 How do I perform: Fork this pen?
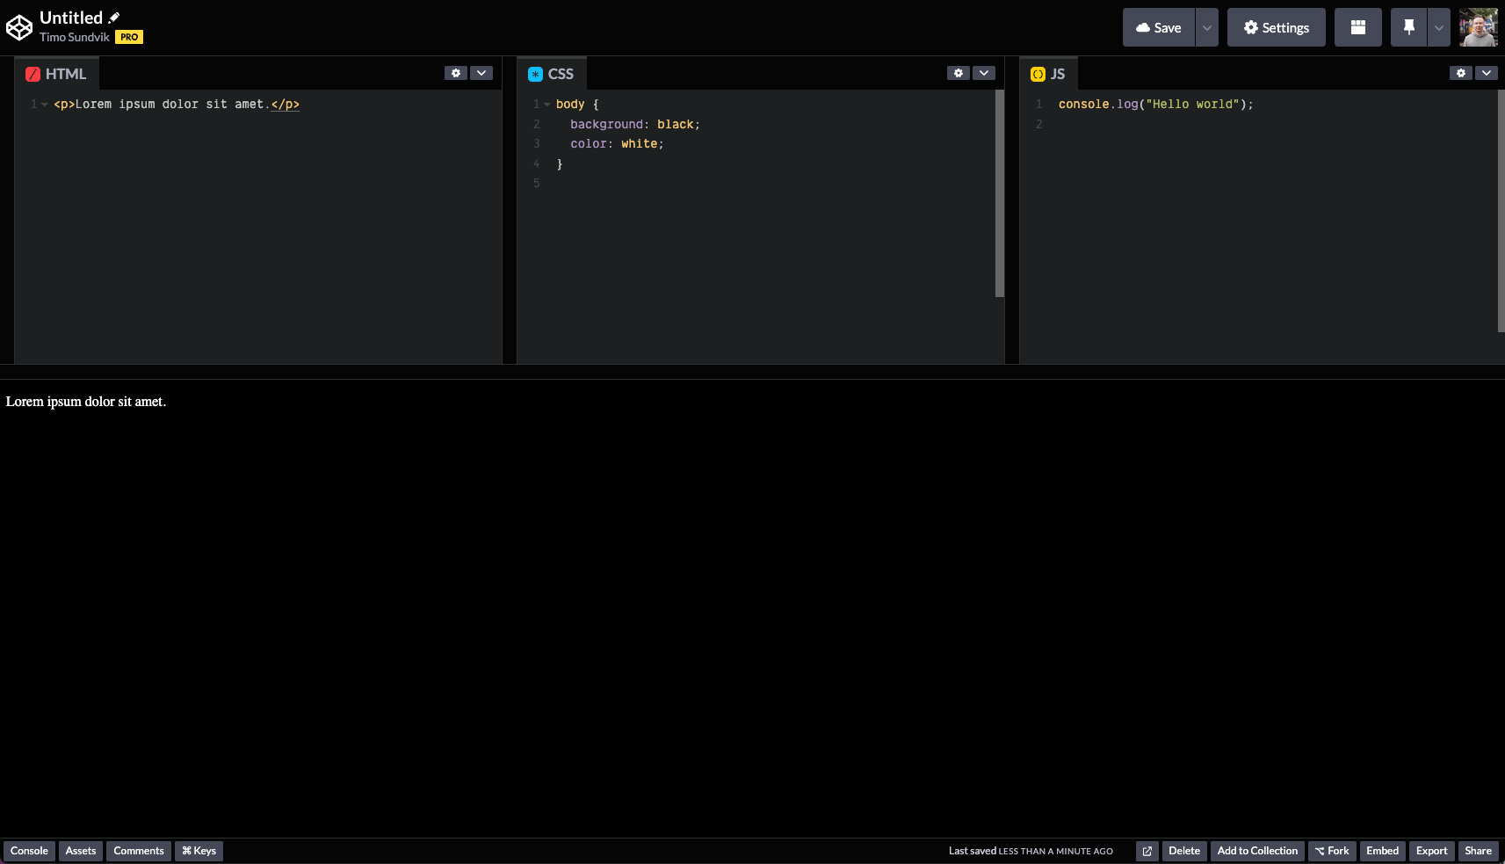click(1332, 851)
